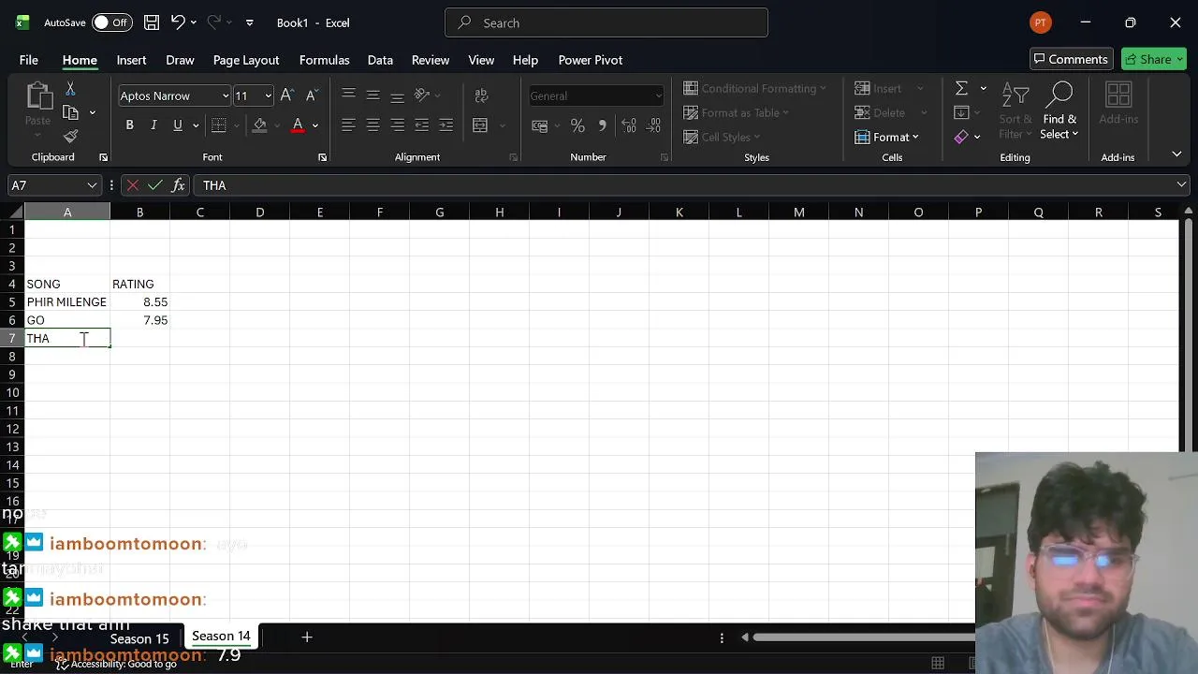Click the Format Painter brush icon
This screenshot has width=1198, height=674.
(70, 137)
